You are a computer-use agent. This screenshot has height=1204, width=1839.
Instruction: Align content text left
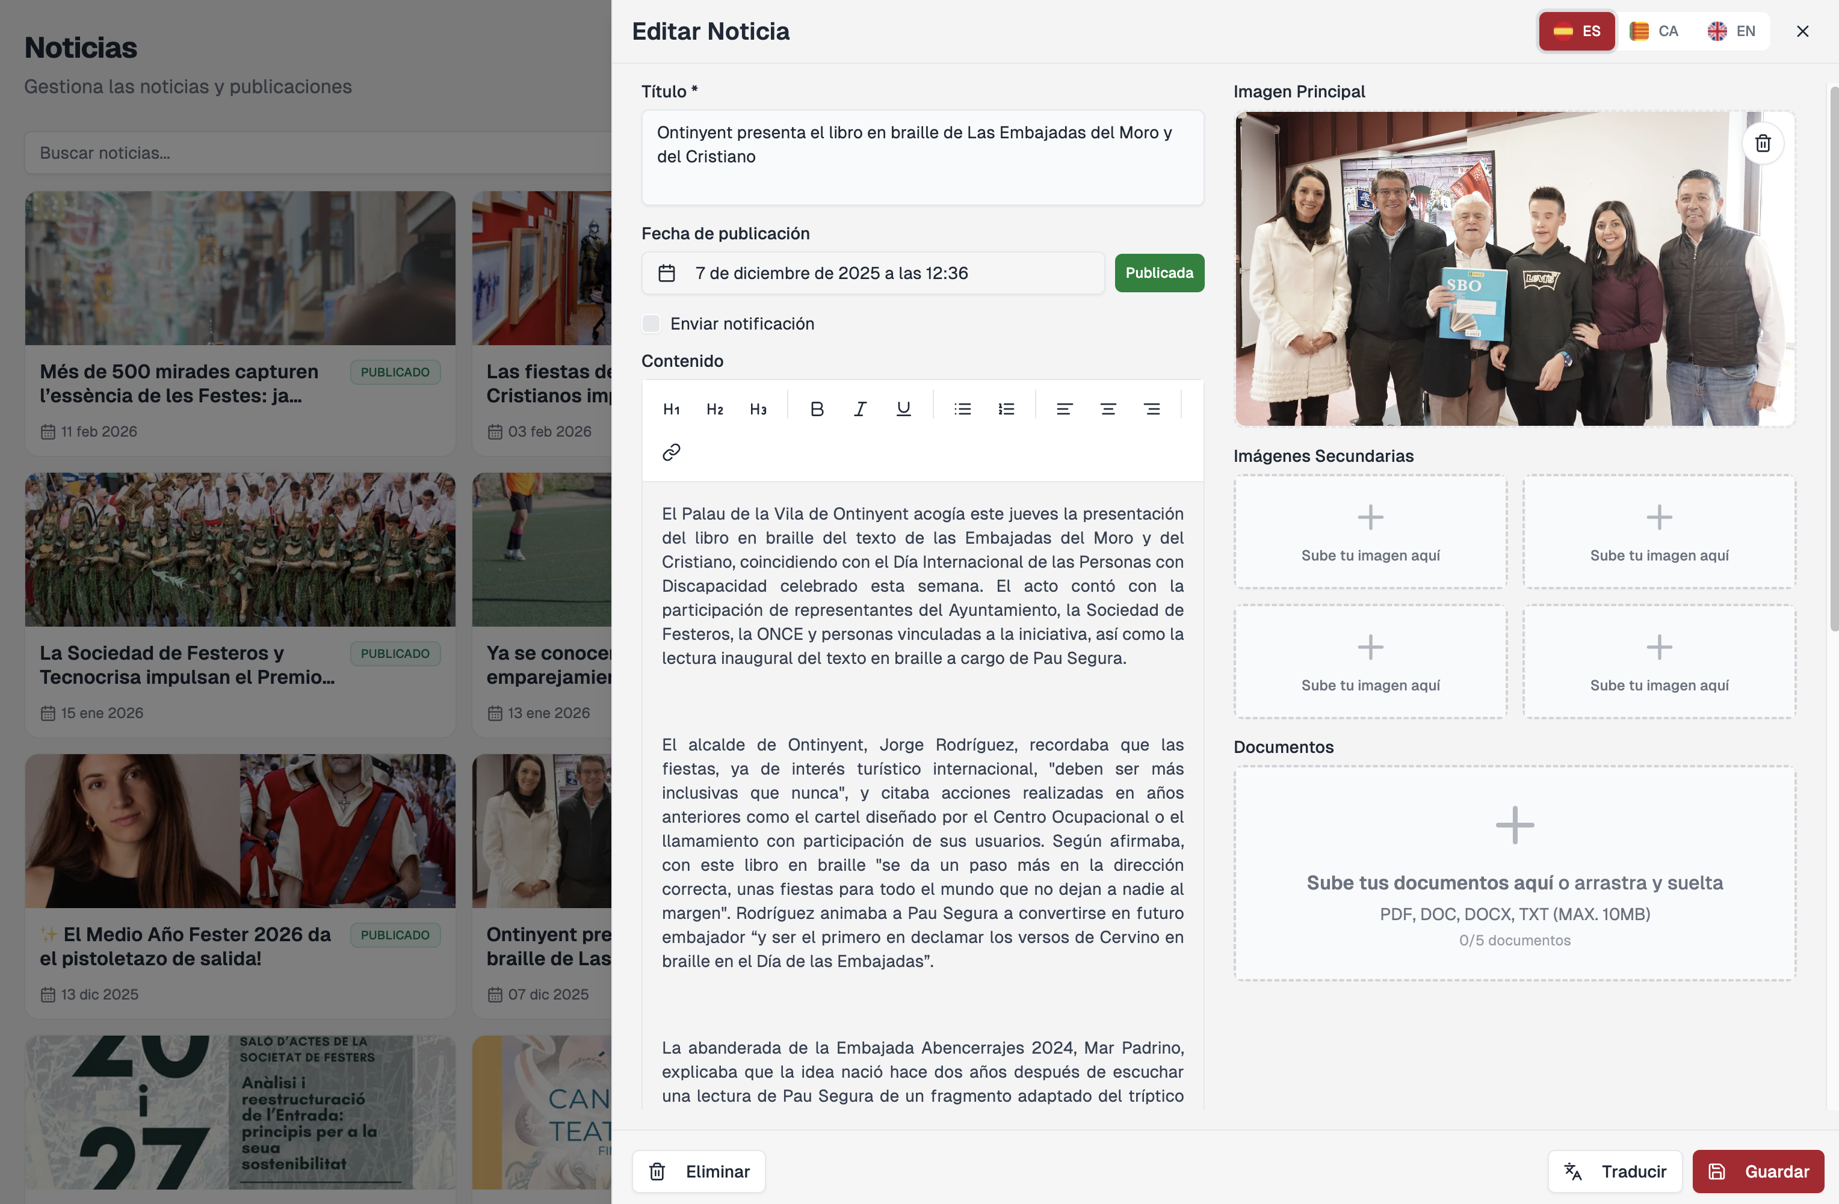point(1065,410)
